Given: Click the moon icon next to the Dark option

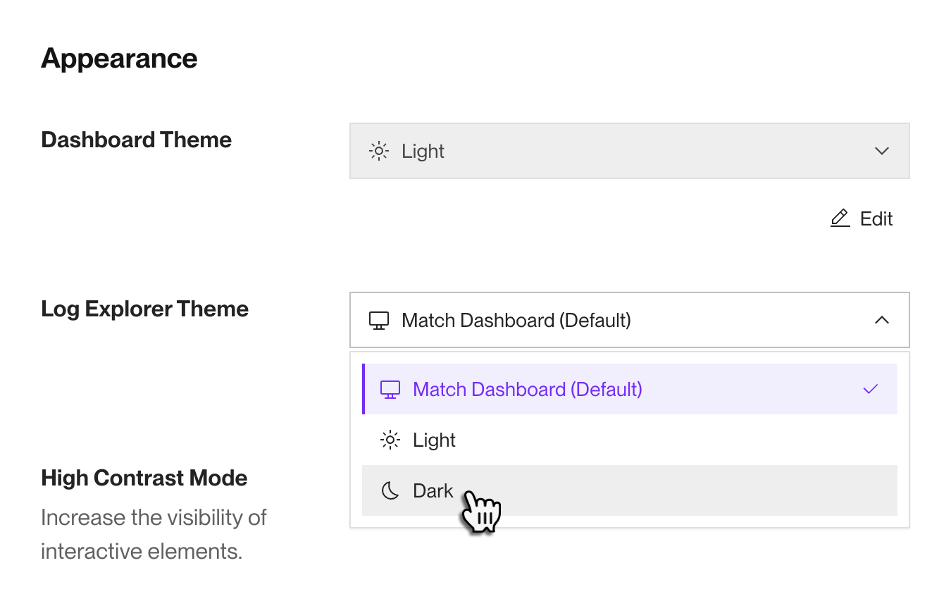Looking at the screenshot, I should 390,490.
